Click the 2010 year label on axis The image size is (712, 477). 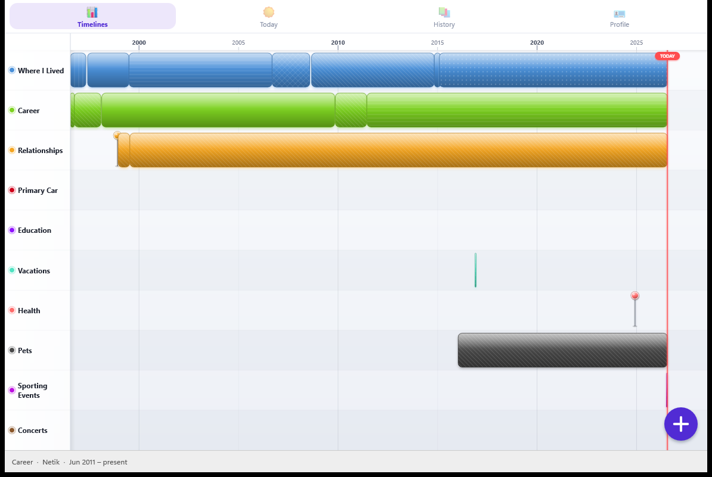coord(338,43)
